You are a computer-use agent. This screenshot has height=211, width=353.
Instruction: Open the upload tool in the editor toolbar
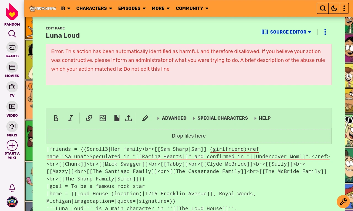(x=129, y=118)
